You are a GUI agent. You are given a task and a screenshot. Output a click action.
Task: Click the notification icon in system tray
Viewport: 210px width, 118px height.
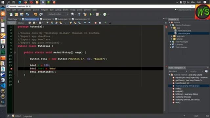tap(205, 2)
